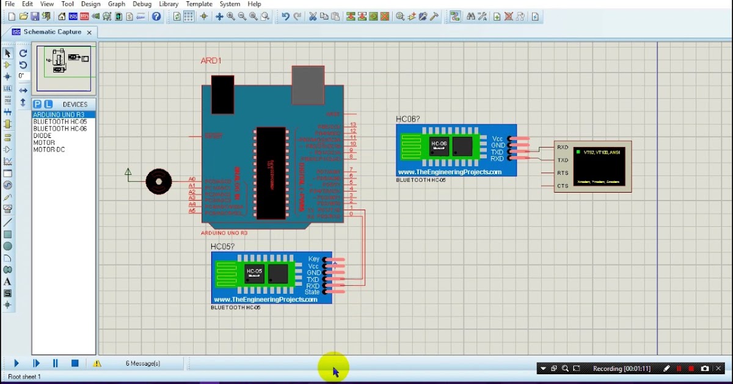
Task: Switch to the Schematic Capture tab
Action: (52, 32)
